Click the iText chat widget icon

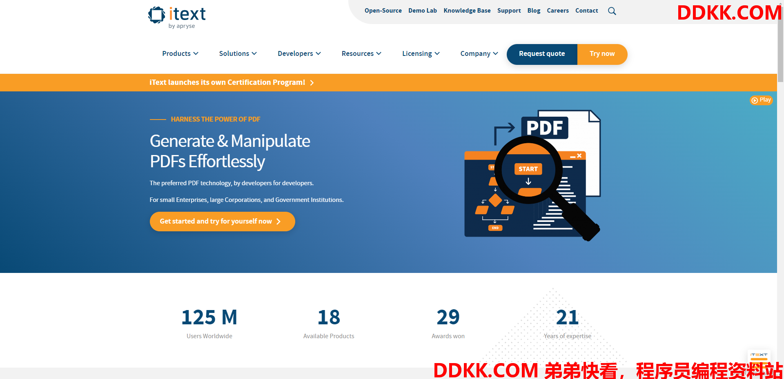pyautogui.click(x=759, y=361)
